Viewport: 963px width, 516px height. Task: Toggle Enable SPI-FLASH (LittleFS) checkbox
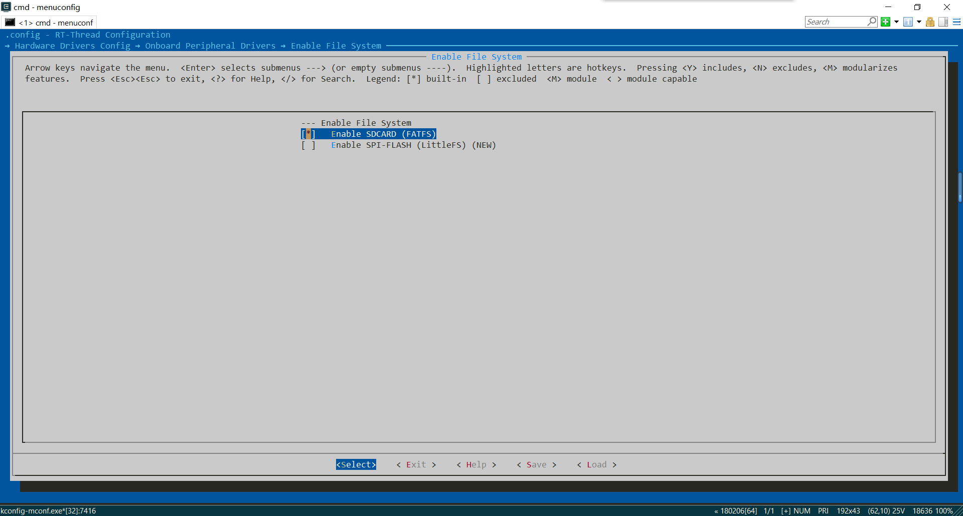point(308,145)
